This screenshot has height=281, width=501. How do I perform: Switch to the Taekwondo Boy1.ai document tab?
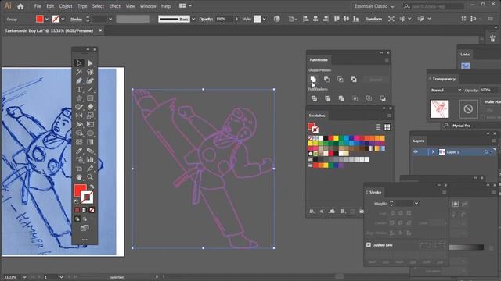pos(49,30)
